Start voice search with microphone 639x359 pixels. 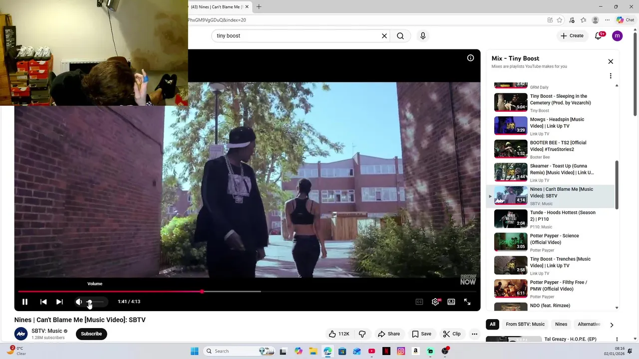click(x=423, y=36)
